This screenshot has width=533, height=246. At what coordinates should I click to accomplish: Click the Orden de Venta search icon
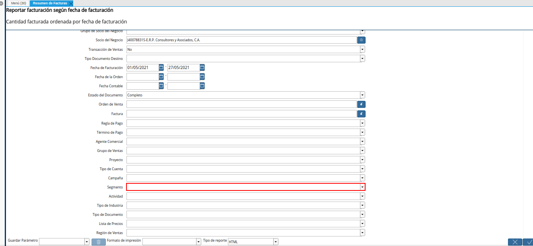[361, 104]
